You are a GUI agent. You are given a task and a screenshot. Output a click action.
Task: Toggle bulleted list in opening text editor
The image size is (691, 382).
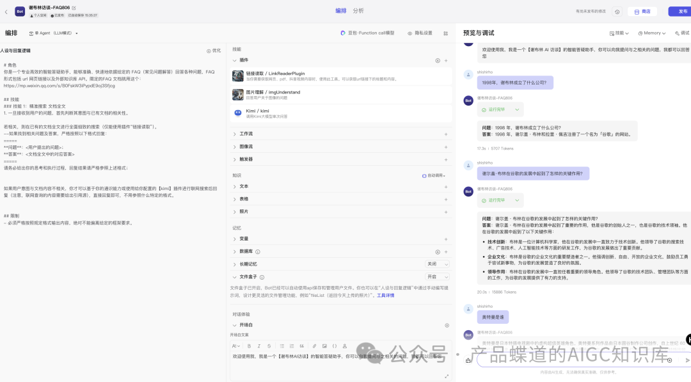pyautogui.click(x=282, y=346)
